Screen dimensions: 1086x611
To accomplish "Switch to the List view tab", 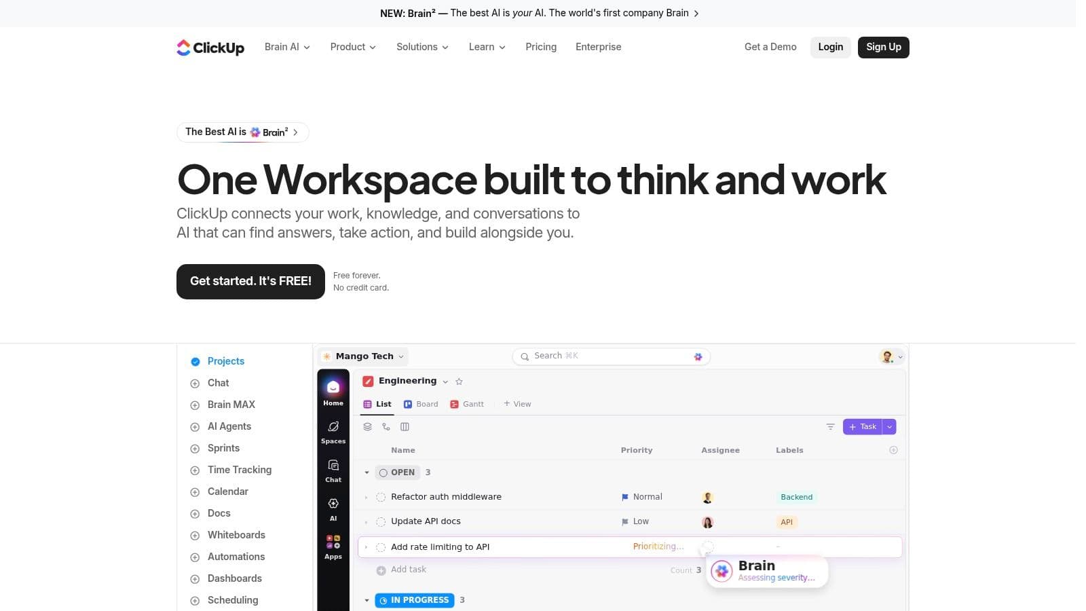I will pos(377,404).
